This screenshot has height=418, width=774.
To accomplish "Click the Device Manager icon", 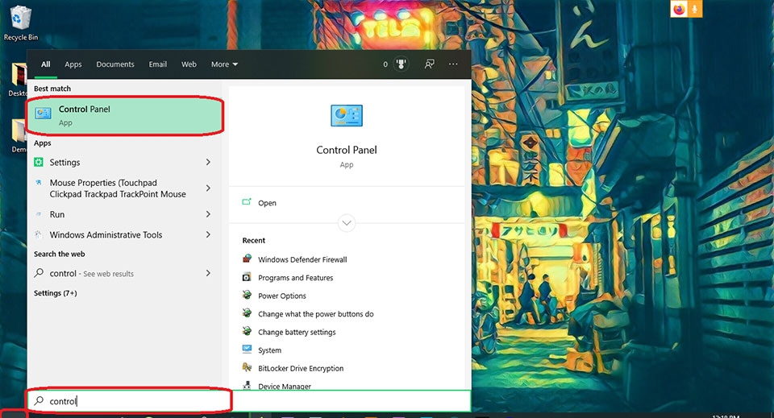I will (x=247, y=386).
